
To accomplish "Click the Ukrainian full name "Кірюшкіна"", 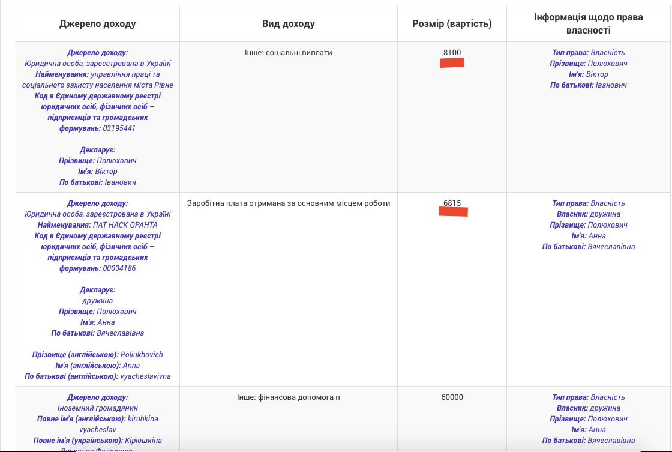I will 142,441.
